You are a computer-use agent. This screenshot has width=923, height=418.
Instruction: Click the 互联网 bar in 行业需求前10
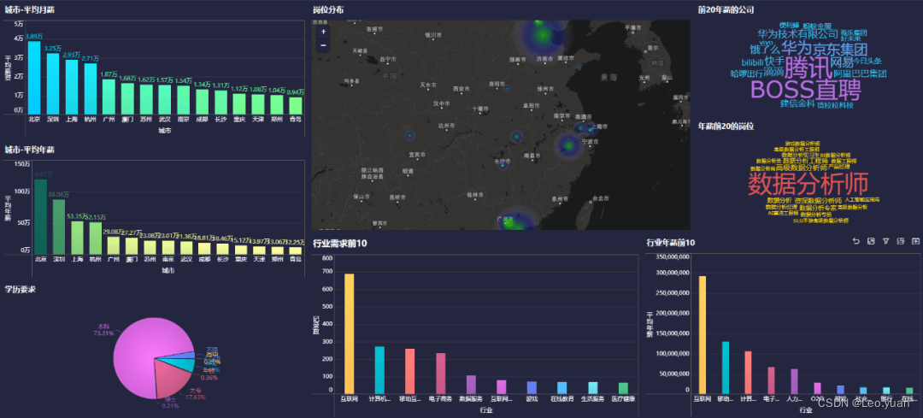[349, 333]
